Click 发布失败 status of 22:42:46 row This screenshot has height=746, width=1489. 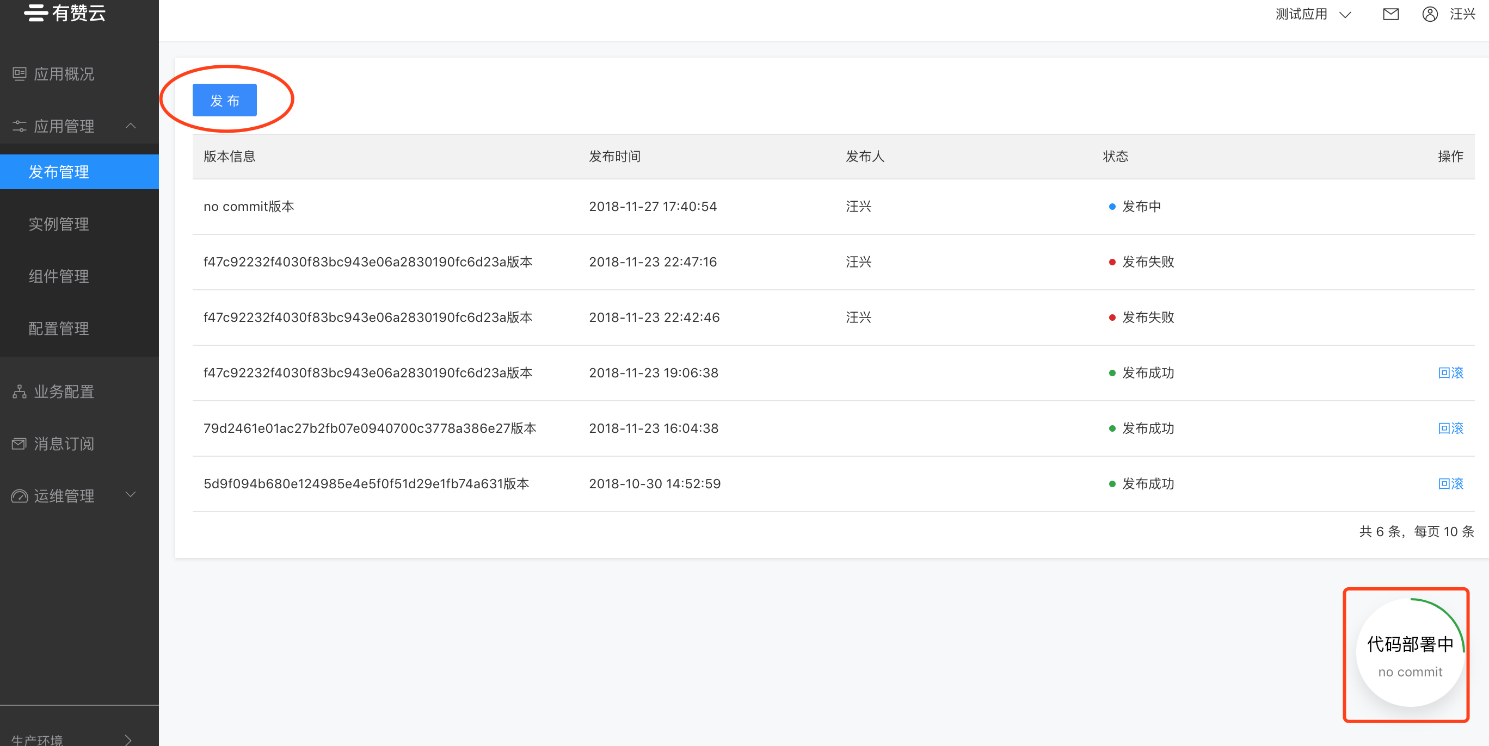pos(1148,318)
